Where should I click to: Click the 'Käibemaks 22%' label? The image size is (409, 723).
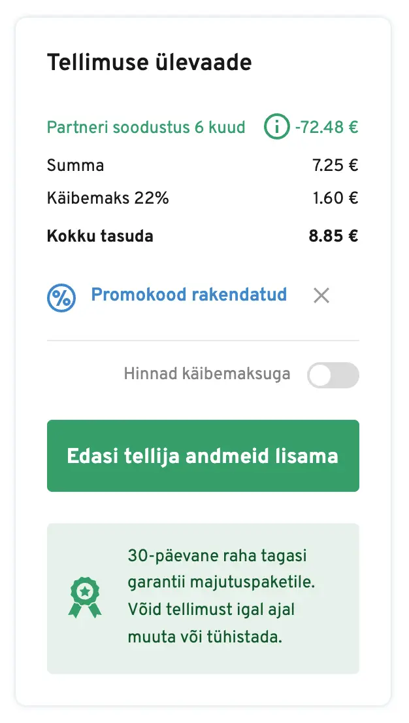tap(108, 198)
